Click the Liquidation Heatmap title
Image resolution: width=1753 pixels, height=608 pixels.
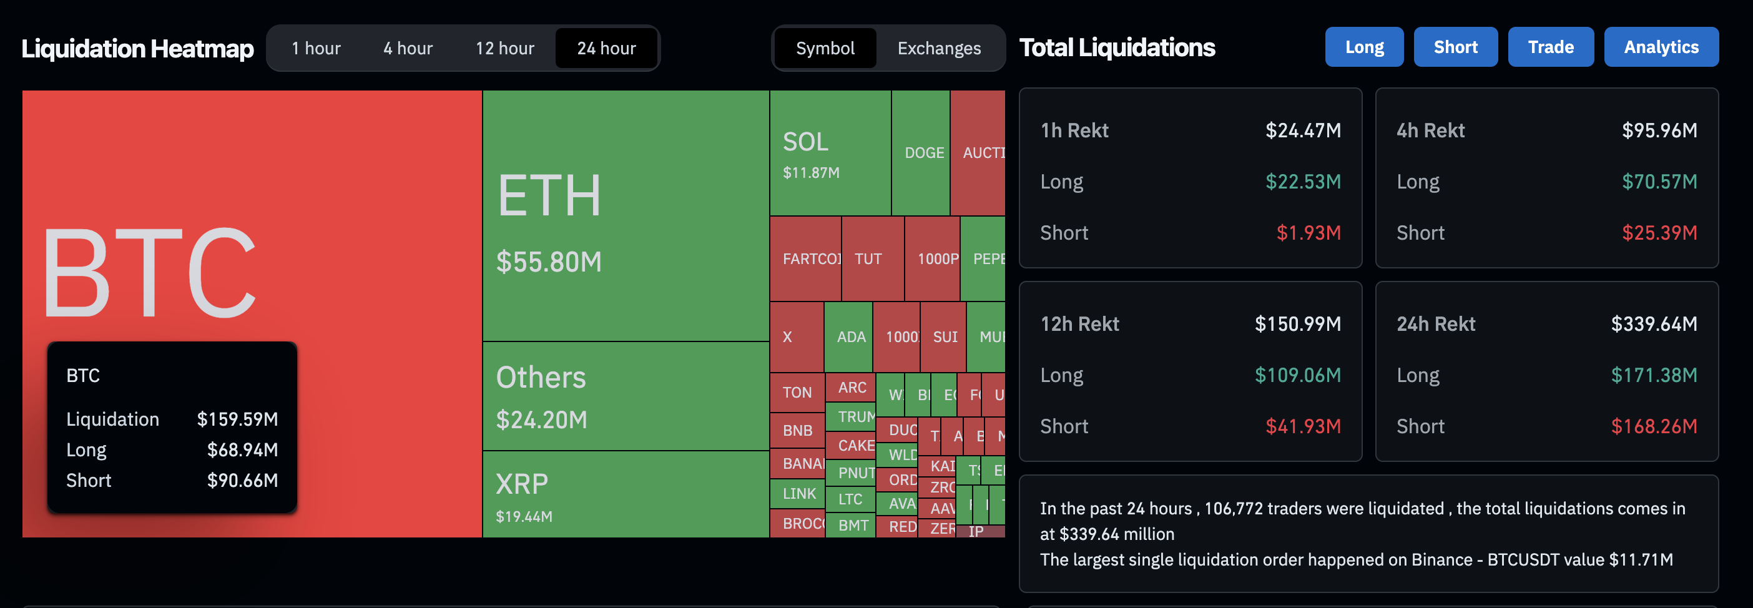point(137,47)
